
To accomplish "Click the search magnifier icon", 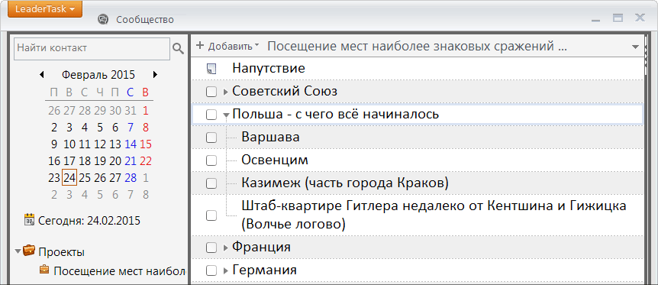I will click(x=179, y=49).
